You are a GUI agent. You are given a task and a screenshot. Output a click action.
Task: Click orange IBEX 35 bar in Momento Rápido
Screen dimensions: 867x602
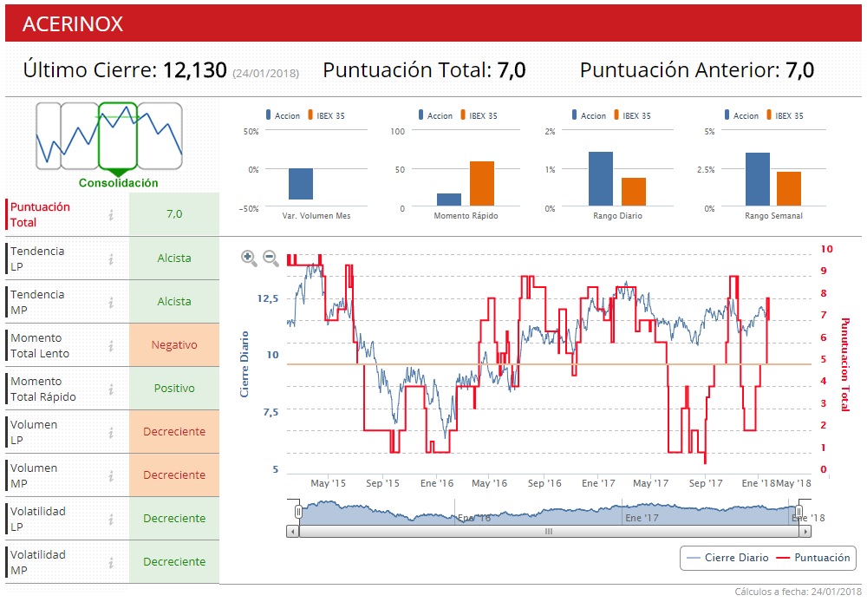482,184
